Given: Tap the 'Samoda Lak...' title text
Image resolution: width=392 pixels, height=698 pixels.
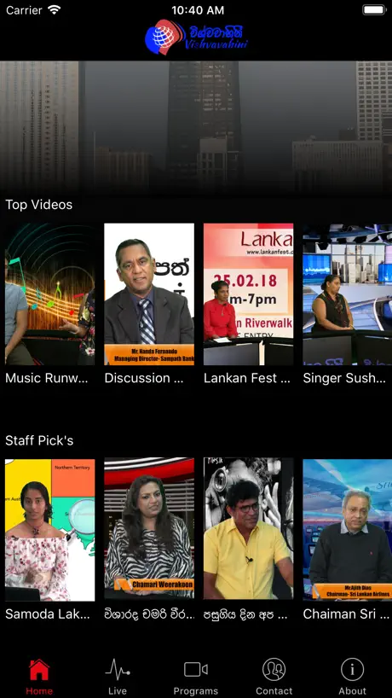Looking at the screenshot, I should coord(48,614).
